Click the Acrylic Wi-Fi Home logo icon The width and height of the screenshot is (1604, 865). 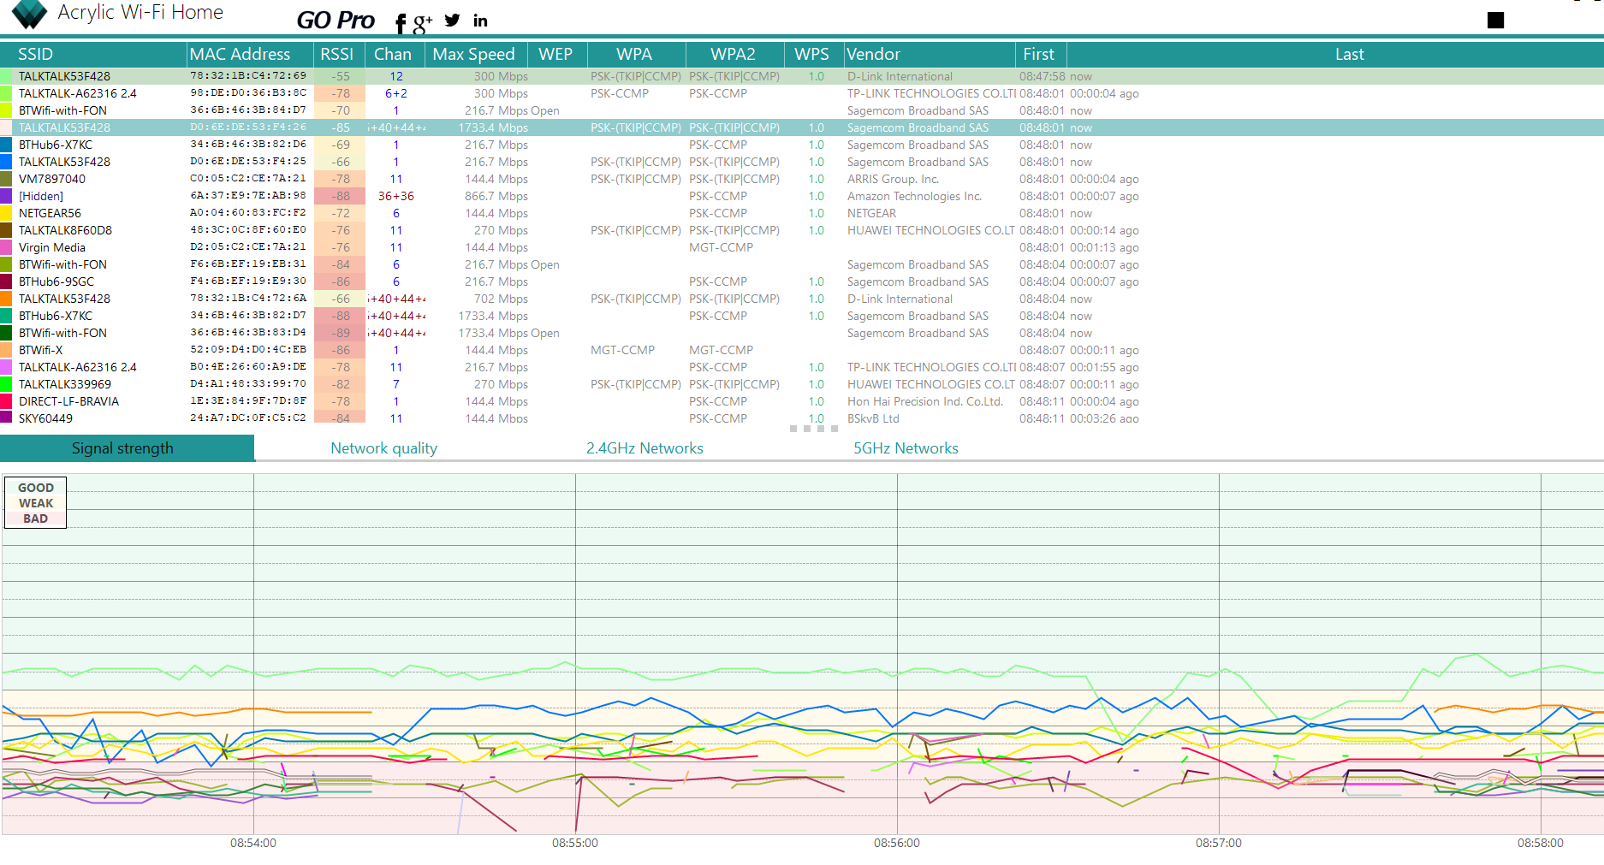click(29, 14)
